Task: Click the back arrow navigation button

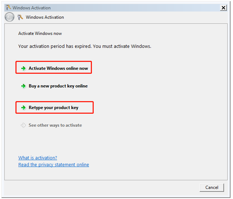Action: (x=9, y=17)
